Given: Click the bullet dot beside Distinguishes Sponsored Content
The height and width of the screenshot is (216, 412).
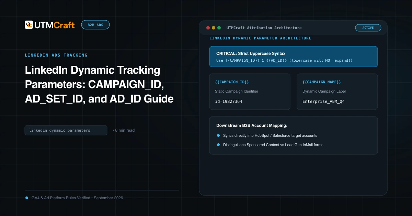Looking at the screenshot, I should (218, 145).
